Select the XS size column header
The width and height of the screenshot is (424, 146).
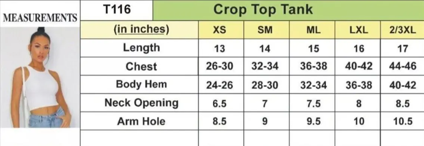[219, 30]
